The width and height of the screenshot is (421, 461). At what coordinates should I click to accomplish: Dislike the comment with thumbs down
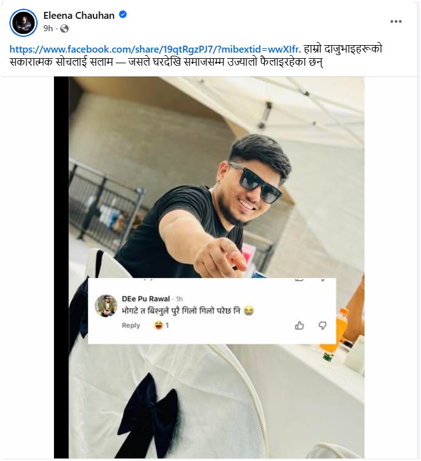322,325
